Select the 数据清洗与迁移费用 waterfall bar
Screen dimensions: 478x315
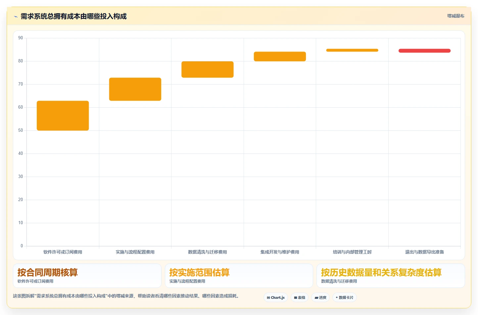pyautogui.click(x=208, y=69)
